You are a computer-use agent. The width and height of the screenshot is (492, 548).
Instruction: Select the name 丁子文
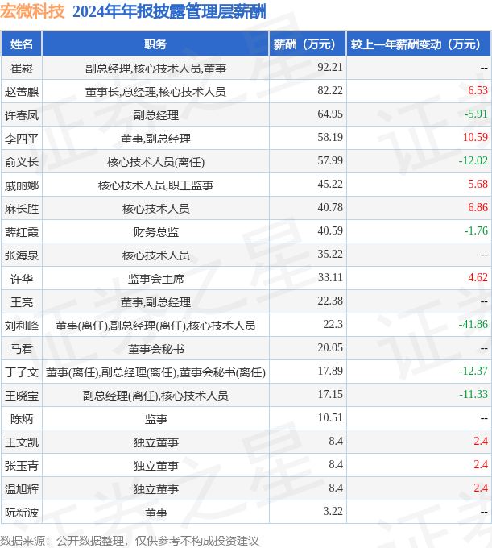[x=21, y=372]
